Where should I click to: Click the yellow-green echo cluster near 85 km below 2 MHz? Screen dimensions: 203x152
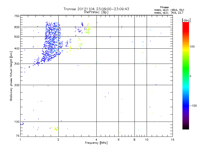click(x=56, y=129)
